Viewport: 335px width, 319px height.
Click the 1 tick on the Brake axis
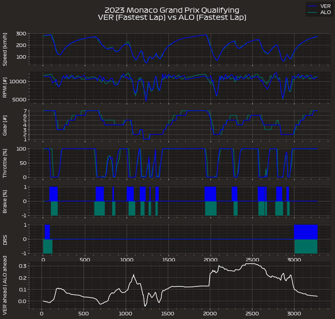(25, 187)
